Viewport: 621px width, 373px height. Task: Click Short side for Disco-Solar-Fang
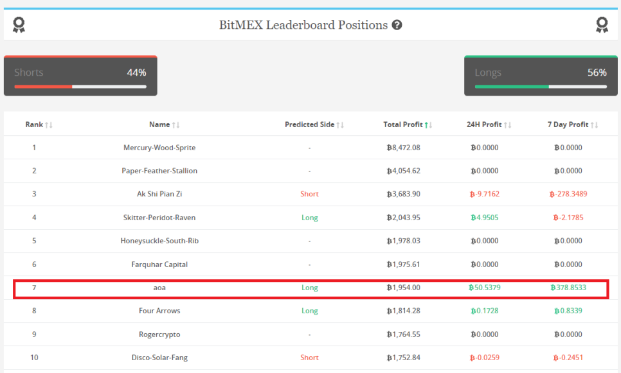click(x=309, y=358)
